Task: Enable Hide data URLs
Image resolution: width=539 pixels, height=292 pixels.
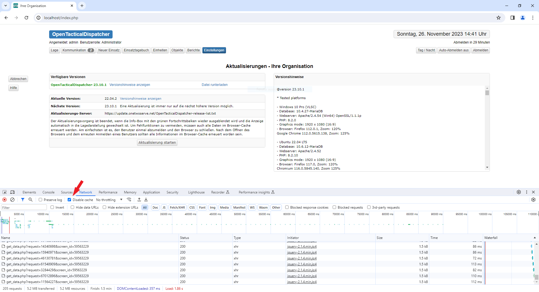Action: [x=72, y=207]
